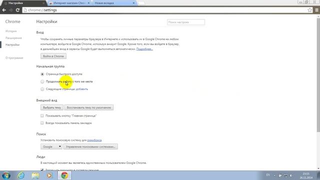Close the Настройки tab
The height and width of the screenshot is (180, 320).
coord(43,3)
